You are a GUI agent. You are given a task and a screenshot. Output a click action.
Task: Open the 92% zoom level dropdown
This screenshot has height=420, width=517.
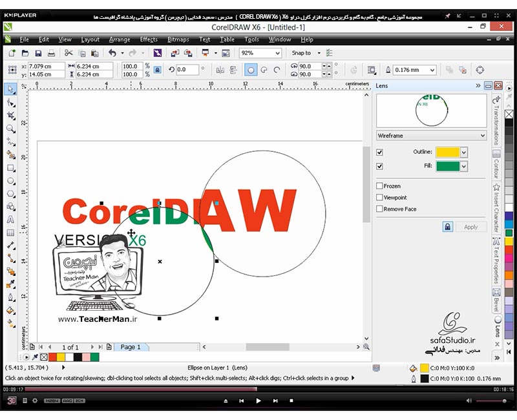(278, 53)
